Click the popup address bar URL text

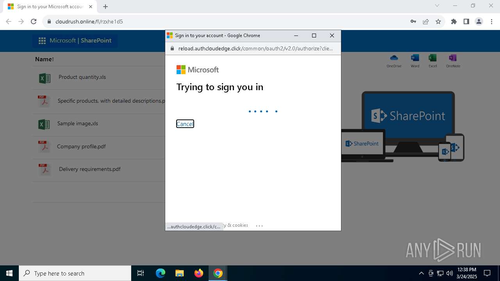255,48
